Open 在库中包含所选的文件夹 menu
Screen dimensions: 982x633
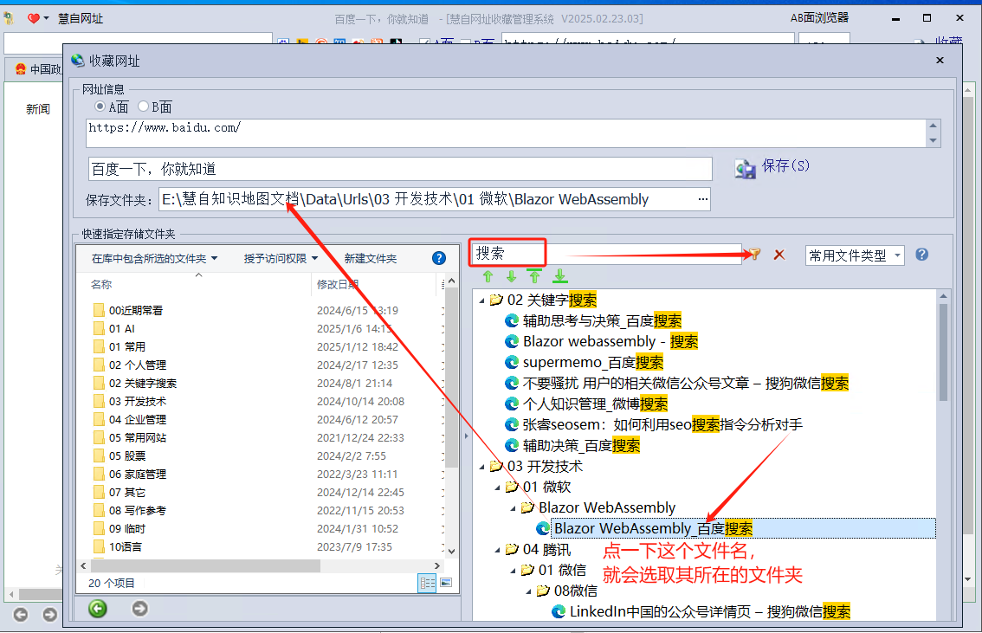(154, 259)
